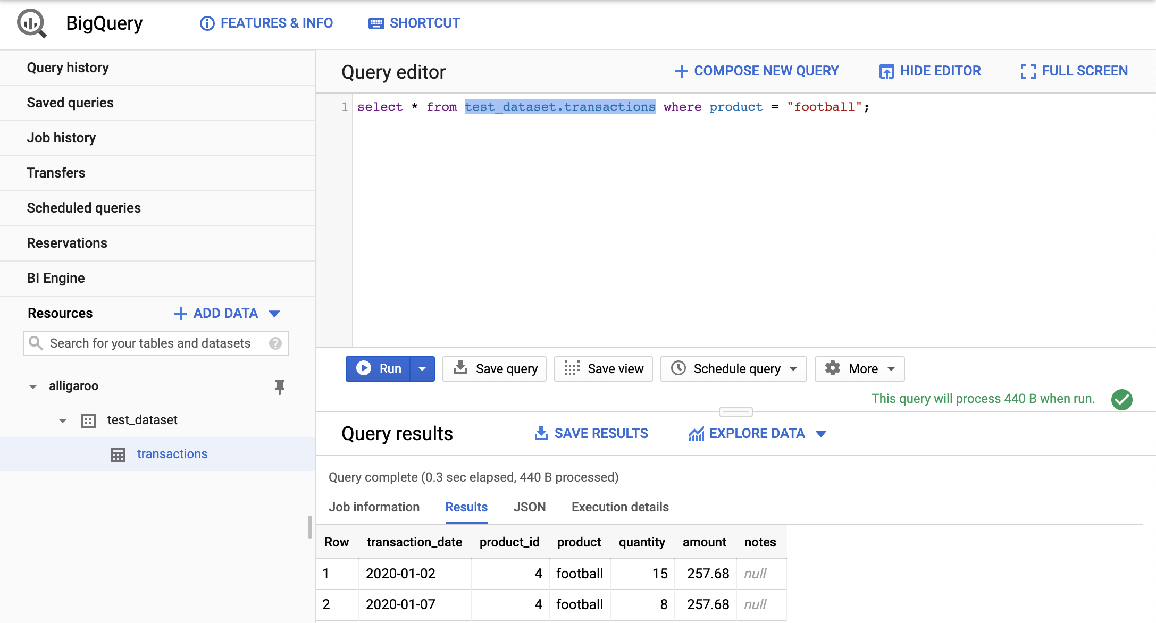Click the Full Screen brackets icon
The height and width of the screenshot is (623, 1156).
coord(1028,71)
